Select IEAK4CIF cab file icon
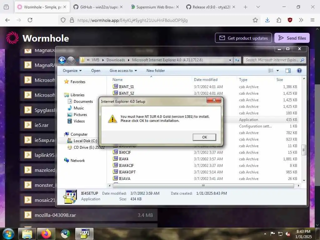The image size is (320, 240). click(115, 165)
